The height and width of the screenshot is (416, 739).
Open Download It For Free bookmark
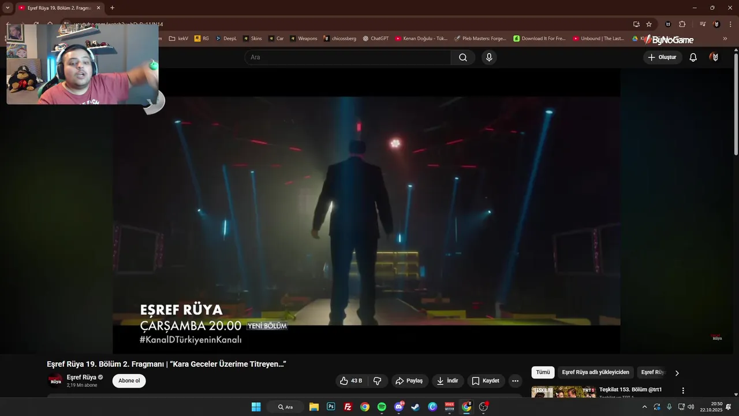coord(540,39)
